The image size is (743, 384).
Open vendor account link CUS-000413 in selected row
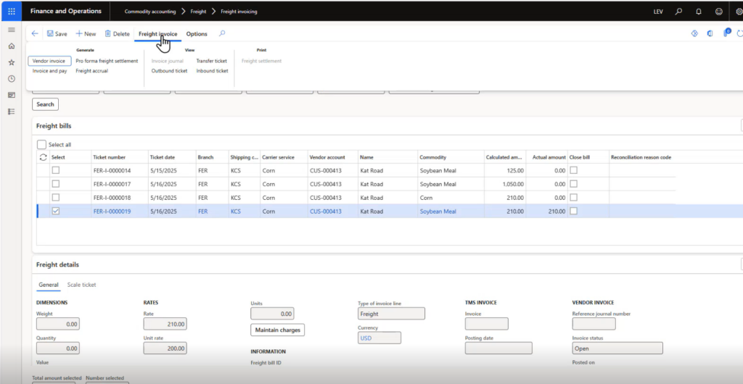tap(326, 212)
